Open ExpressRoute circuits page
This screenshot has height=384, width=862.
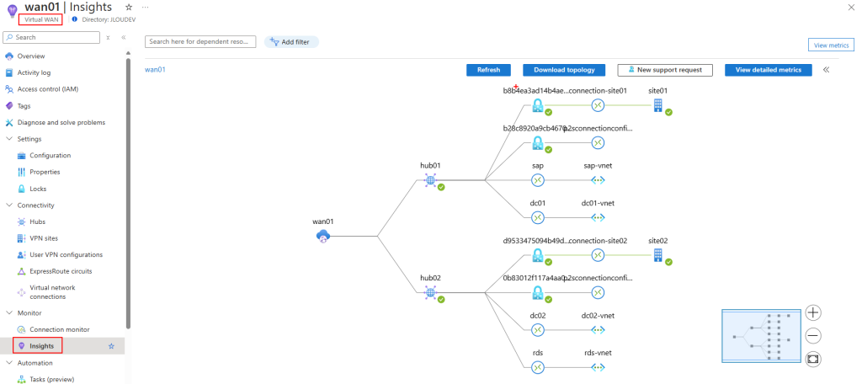tap(61, 271)
